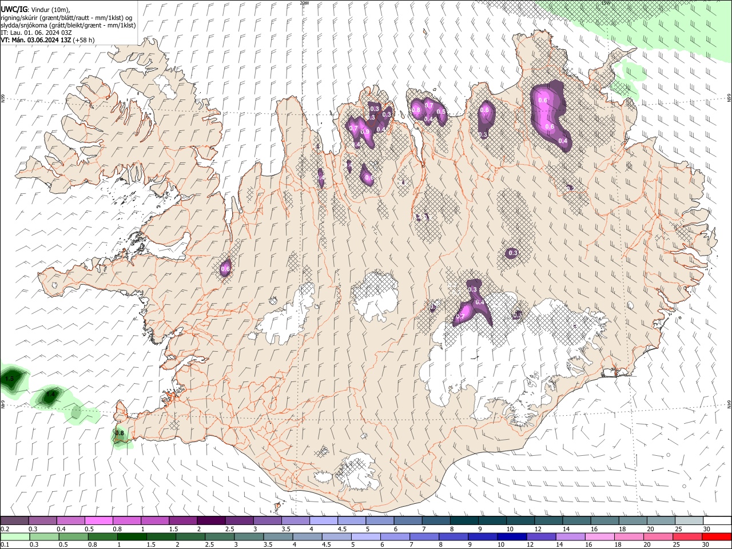Click lower legend swatch between 14 and 16

click(x=570, y=536)
